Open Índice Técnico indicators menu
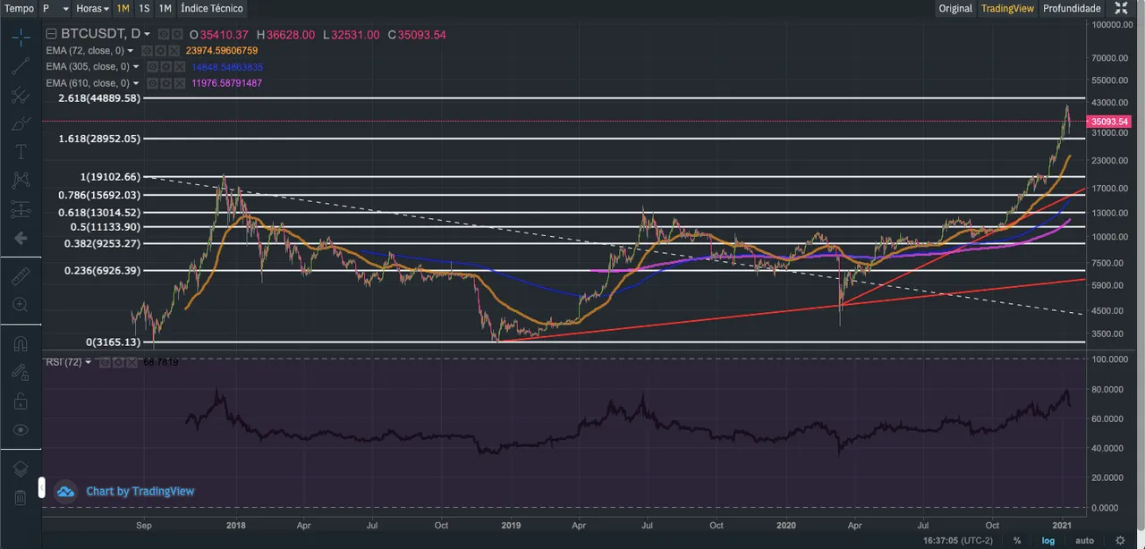Viewport: 1145px width, 549px height. [211, 8]
